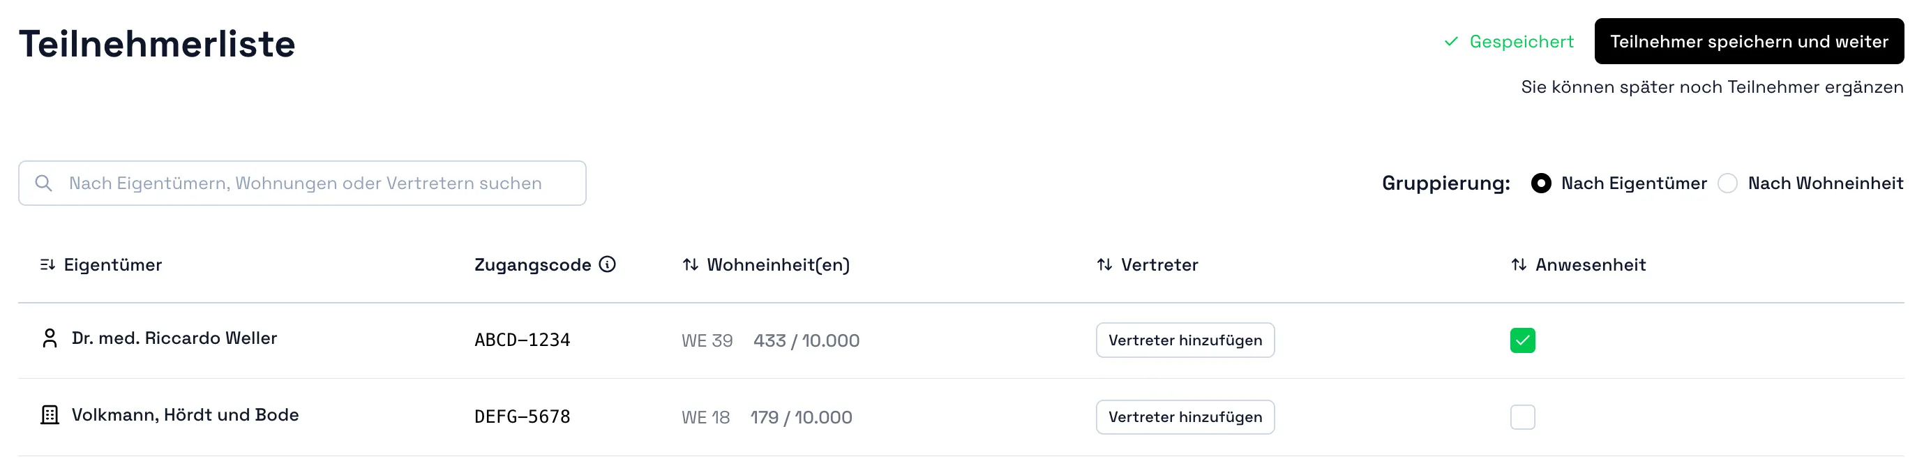The width and height of the screenshot is (1931, 459).
Task: Click the WE 39 unit tag
Action: click(705, 340)
